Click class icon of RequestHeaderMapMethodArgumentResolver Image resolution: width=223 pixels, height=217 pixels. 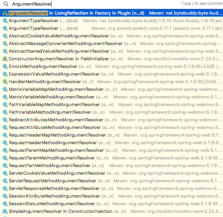click(5, 135)
